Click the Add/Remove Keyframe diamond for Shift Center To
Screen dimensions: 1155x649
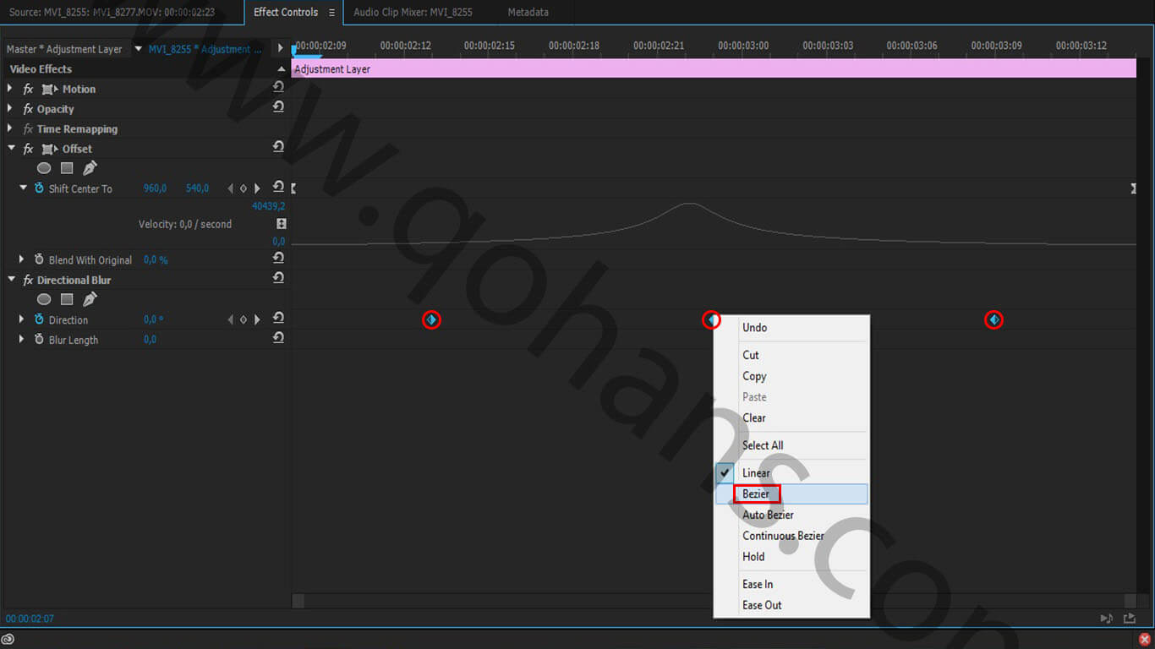243,188
